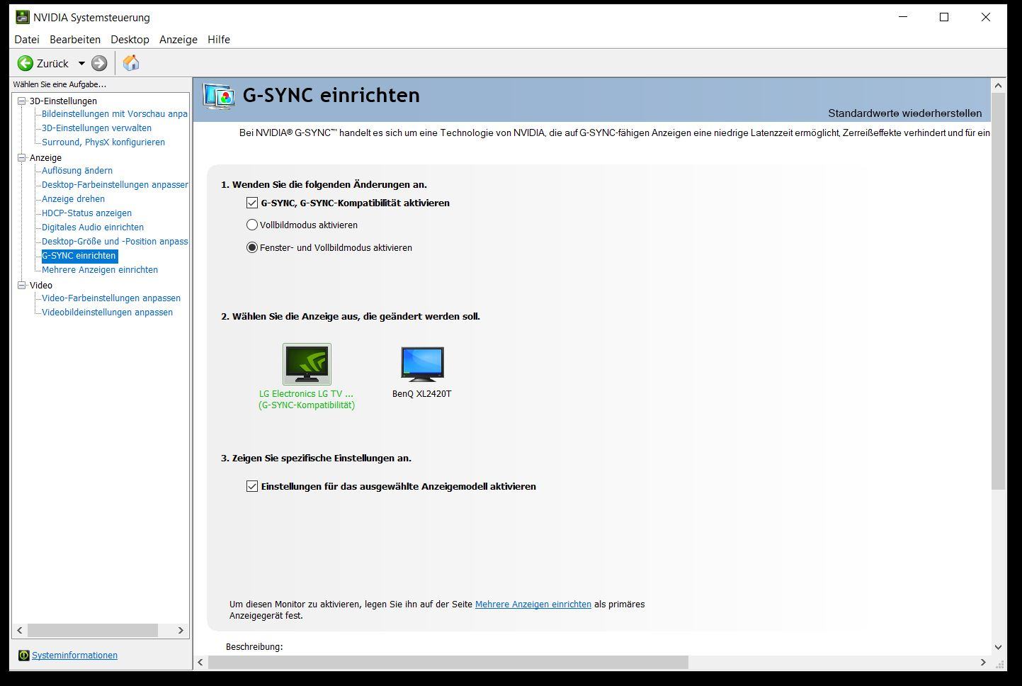Click the Systeminformationen icon
1022x686 pixels.
point(23,656)
